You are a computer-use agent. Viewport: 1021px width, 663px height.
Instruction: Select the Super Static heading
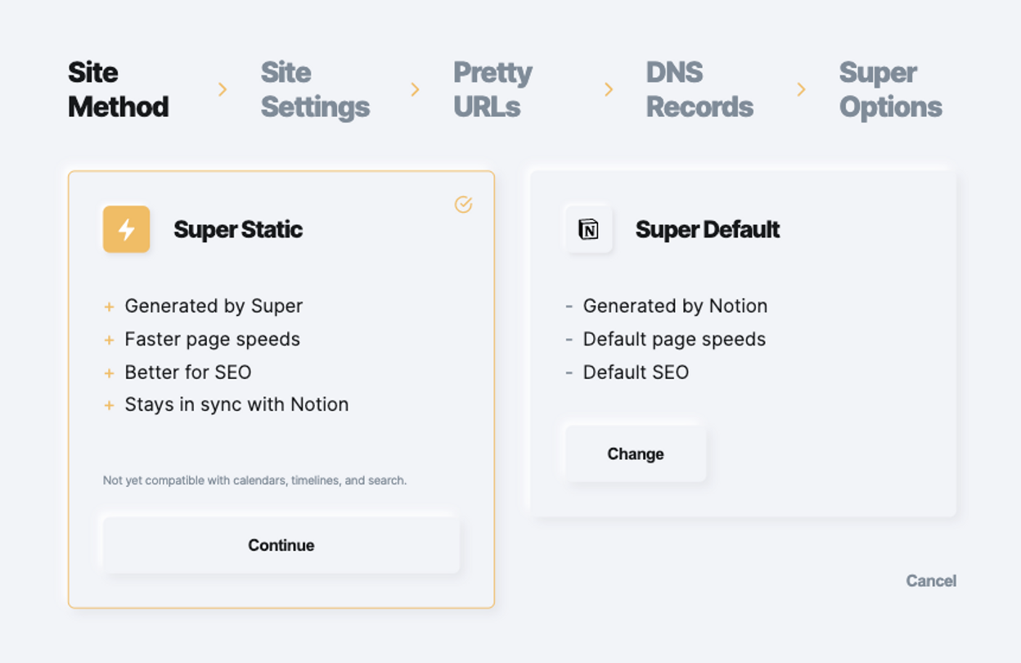[x=238, y=229]
